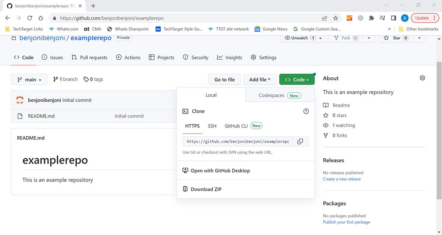
Task: Open the orange analytics extension icon
Action: pyautogui.click(x=349, y=18)
